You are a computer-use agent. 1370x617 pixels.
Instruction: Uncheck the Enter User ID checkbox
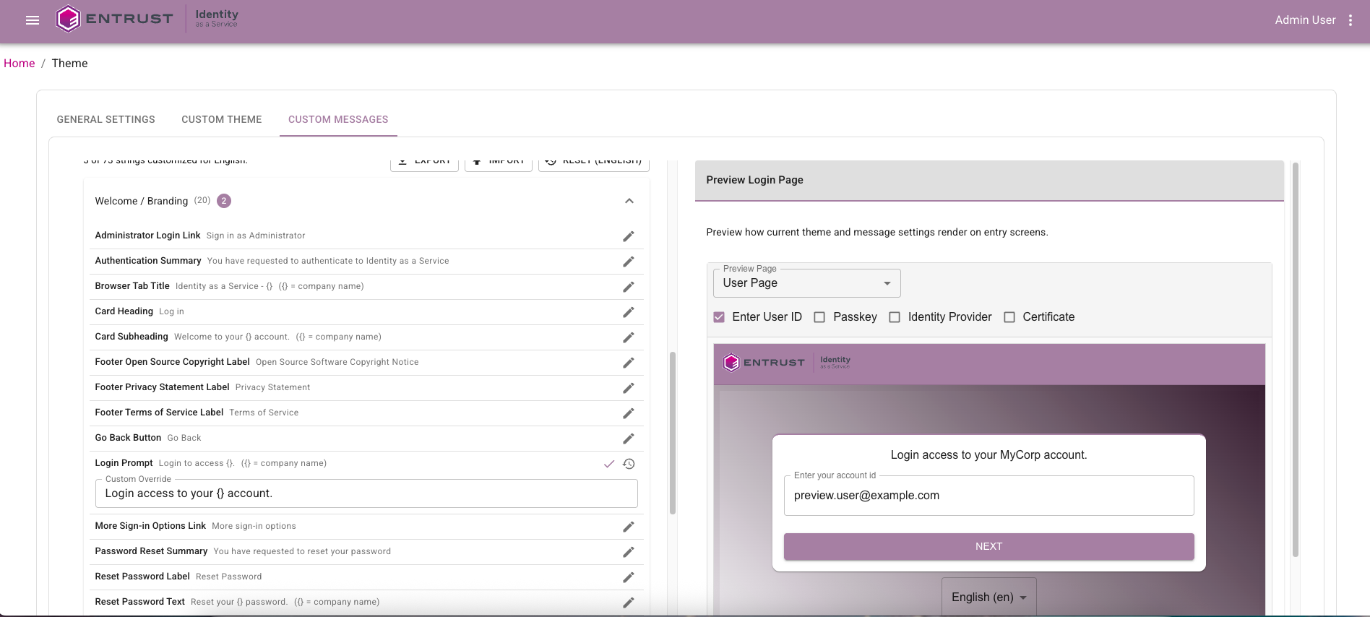pos(719,317)
